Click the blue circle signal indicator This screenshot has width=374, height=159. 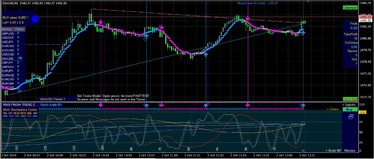tap(35, 19)
